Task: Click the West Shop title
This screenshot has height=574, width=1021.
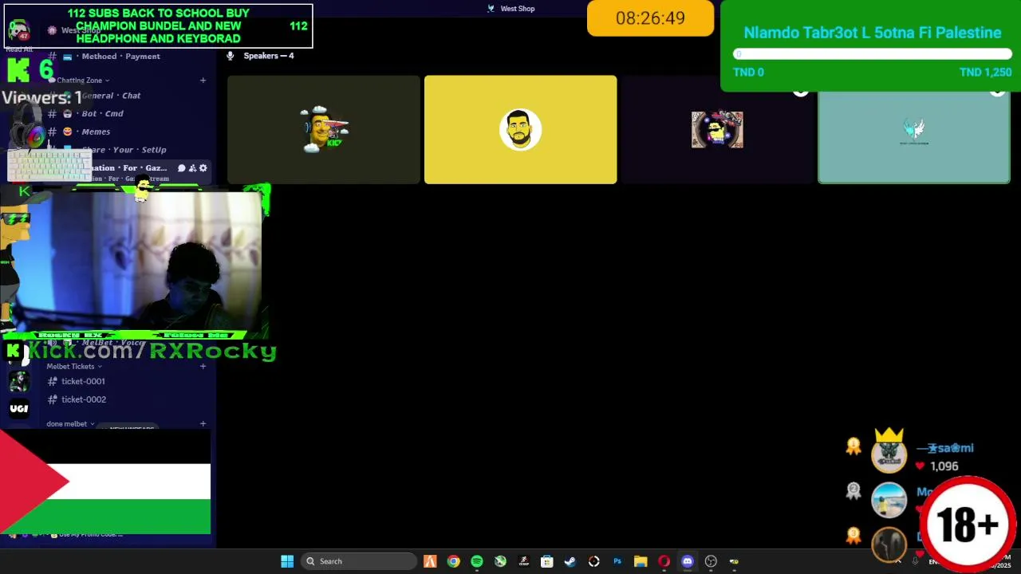Action: [517, 9]
